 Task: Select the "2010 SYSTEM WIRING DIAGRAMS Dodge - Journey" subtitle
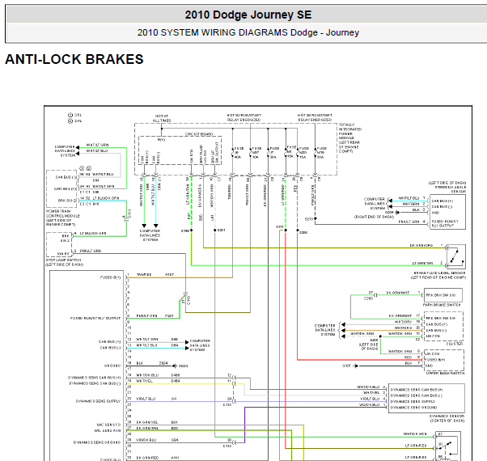[x=248, y=32]
